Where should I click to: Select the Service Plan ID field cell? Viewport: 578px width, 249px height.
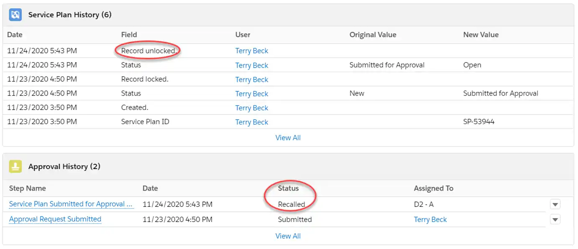click(145, 122)
